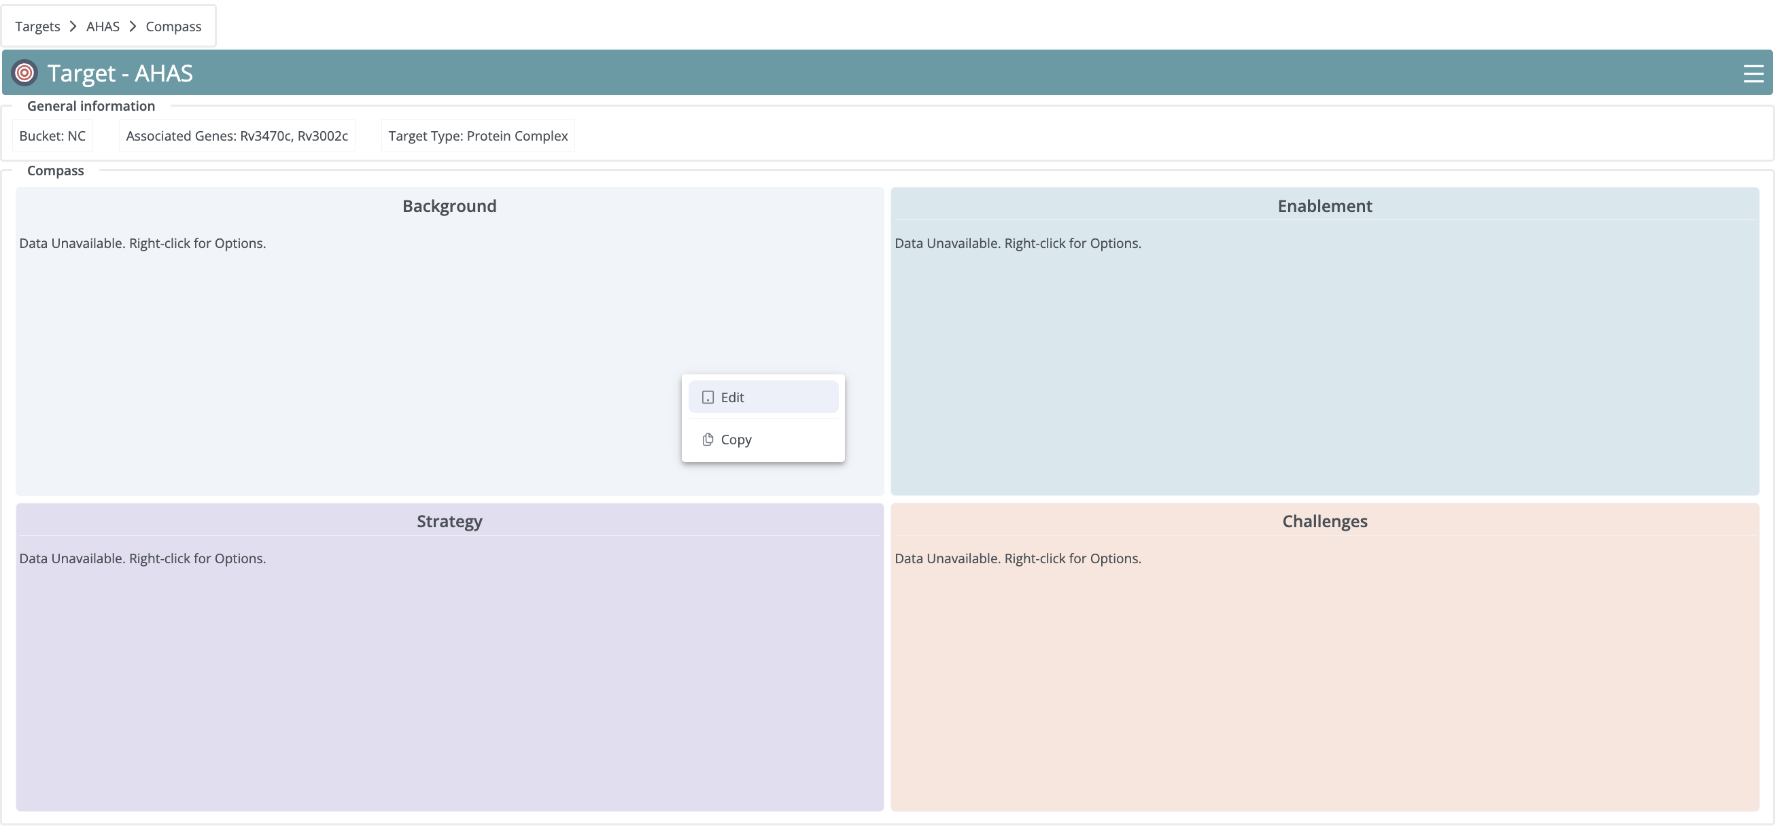
Task: Click Target Type: Protein Complex
Action: pos(478,135)
